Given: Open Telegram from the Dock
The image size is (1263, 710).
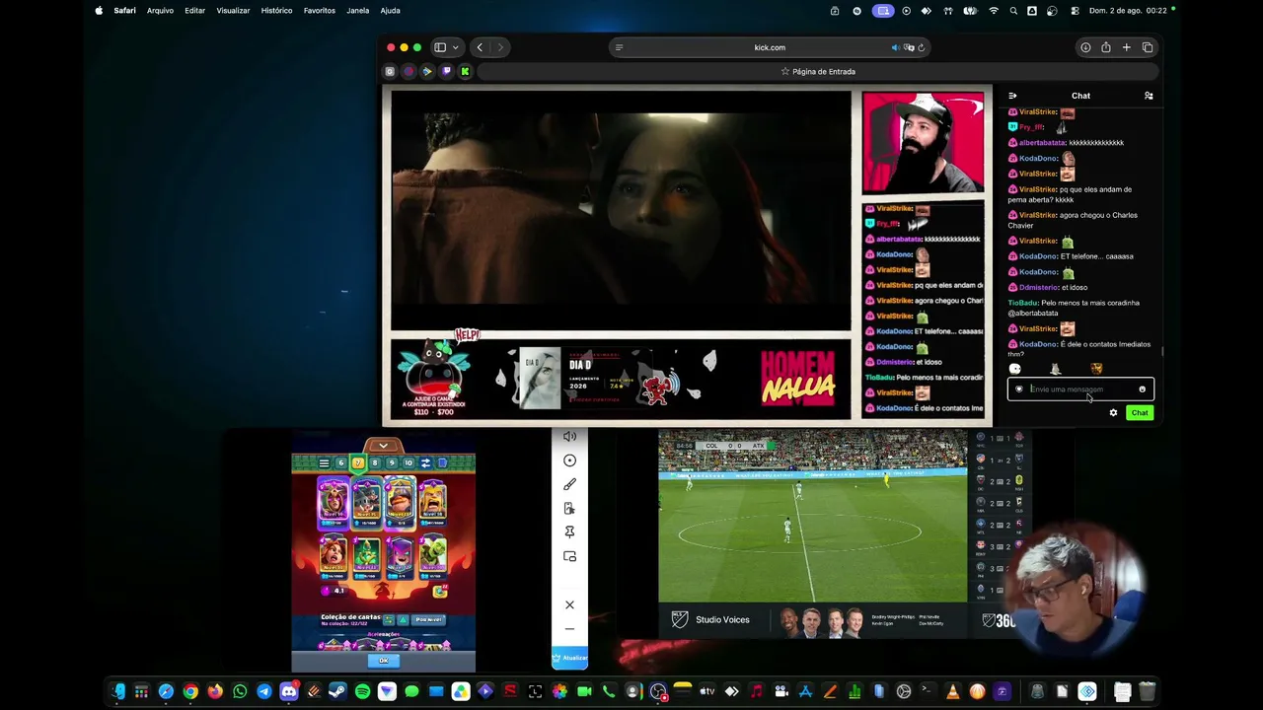Looking at the screenshot, I should tap(264, 691).
